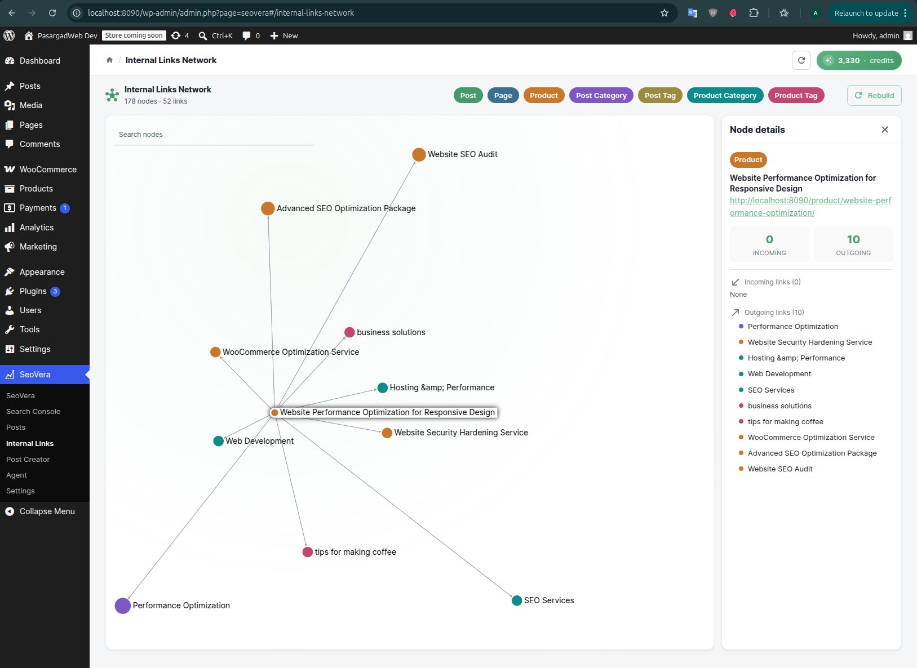Click the Web Development node circle
Viewport: 917px width, 668px height.
(x=218, y=441)
